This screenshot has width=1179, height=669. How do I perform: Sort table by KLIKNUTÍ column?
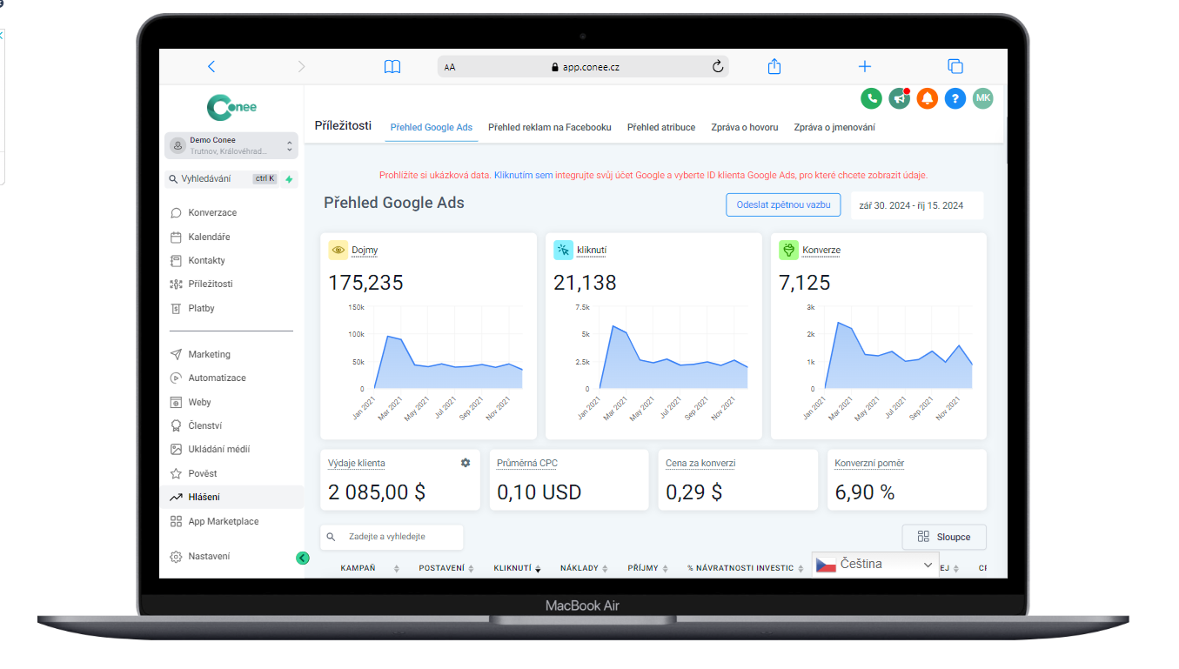518,568
